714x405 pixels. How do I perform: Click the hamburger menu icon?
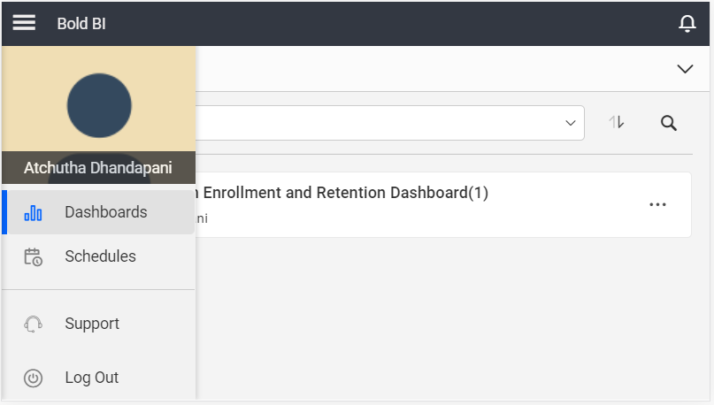pyautogui.click(x=24, y=23)
